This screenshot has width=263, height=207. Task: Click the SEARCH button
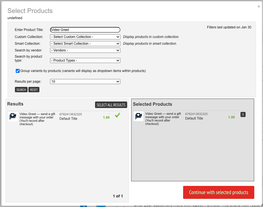pyautogui.click(x=21, y=89)
